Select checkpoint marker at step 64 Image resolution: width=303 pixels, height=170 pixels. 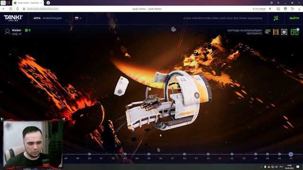pos(256,154)
